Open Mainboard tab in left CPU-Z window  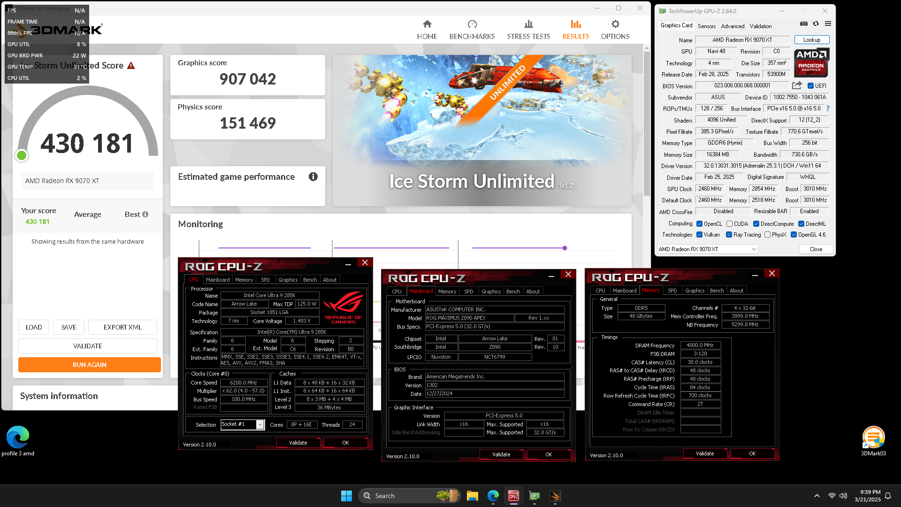218,280
